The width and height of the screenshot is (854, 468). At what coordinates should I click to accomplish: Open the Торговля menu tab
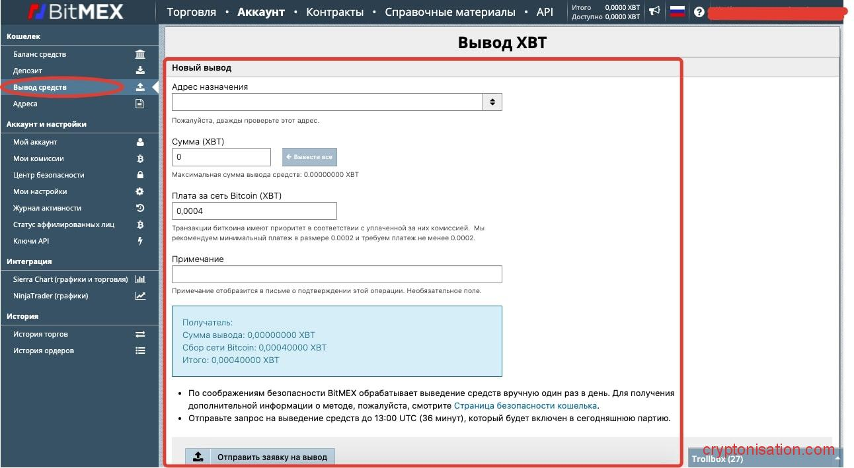pyautogui.click(x=191, y=12)
